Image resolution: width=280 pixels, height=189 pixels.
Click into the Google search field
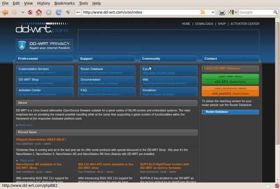coord(256,12)
